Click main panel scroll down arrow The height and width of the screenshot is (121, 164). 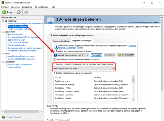[162, 119]
